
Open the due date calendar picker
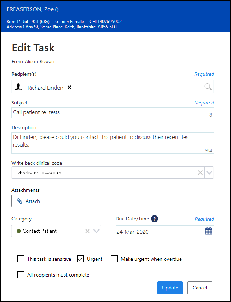coord(209,231)
